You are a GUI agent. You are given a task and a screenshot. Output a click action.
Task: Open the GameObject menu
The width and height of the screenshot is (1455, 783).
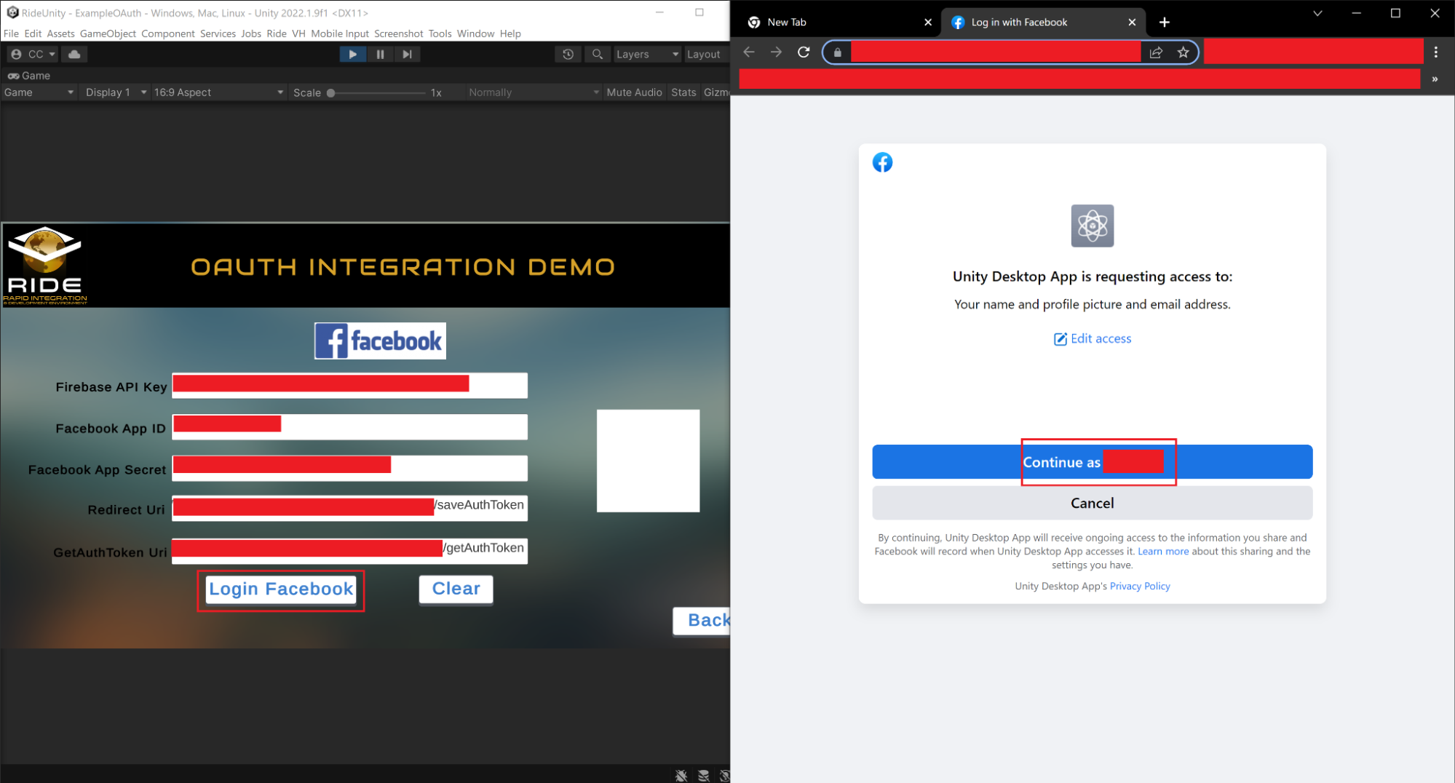click(108, 33)
